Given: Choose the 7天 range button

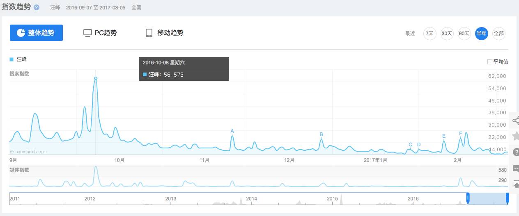Looking at the screenshot, I should pos(429,33).
